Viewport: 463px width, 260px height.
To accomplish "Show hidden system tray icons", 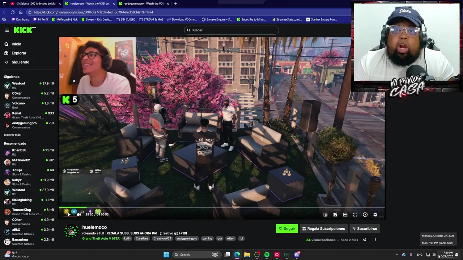I will (x=396, y=255).
